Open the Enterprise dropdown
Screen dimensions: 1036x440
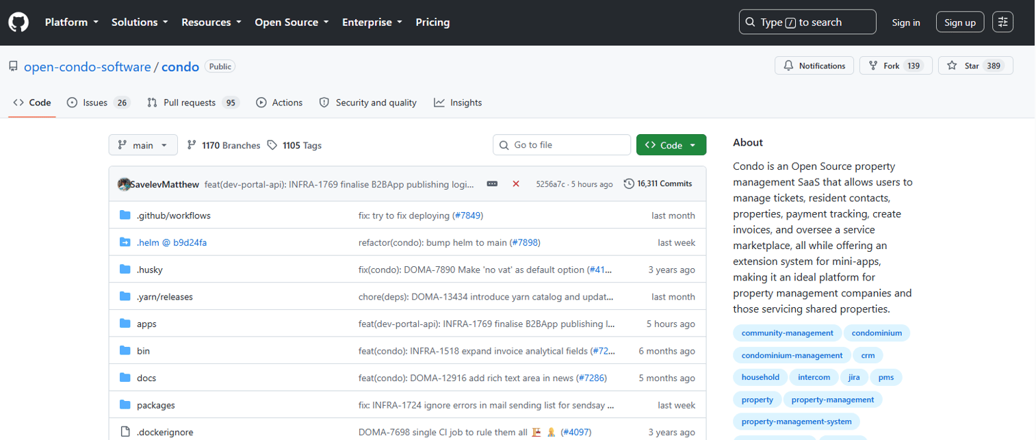point(372,22)
